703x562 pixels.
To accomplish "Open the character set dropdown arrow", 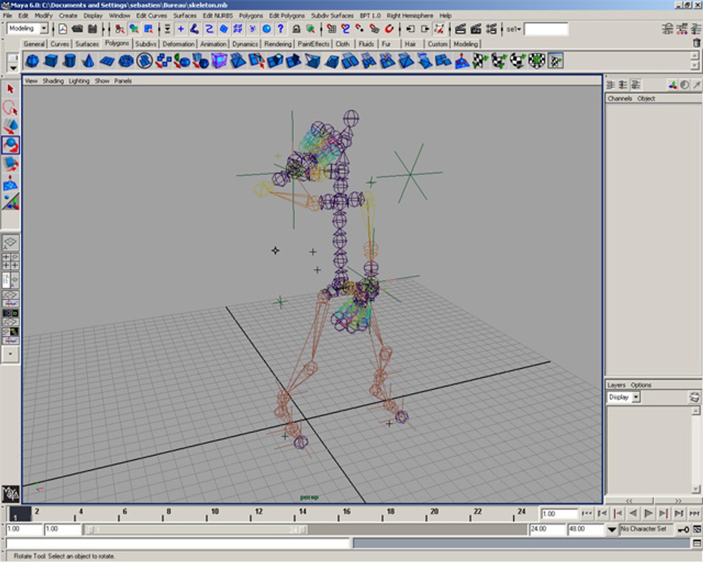I will pos(612,530).
